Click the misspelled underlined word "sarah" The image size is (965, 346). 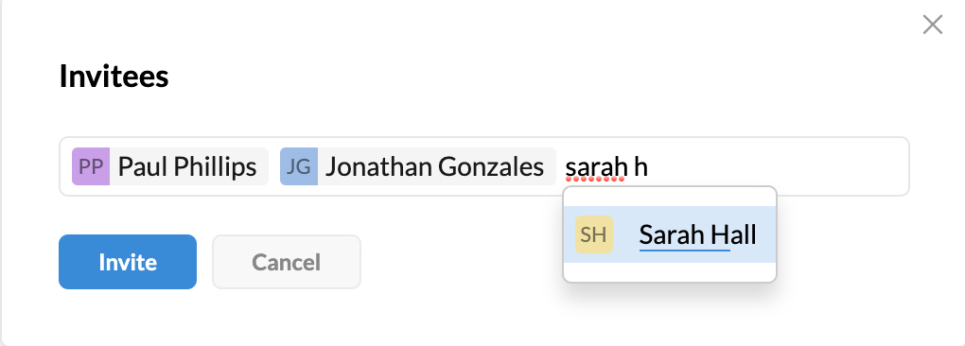[596, 167]
